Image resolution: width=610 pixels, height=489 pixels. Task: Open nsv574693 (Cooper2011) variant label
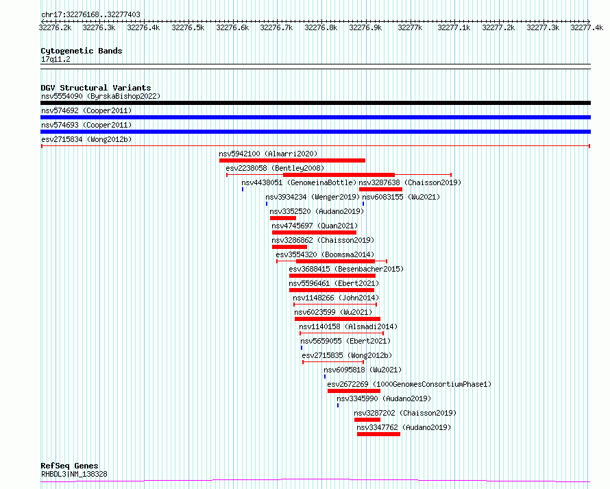click(x=86, y=125)
